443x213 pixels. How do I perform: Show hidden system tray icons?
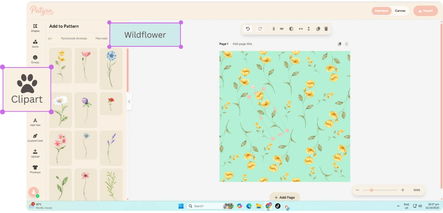[398, 206]
